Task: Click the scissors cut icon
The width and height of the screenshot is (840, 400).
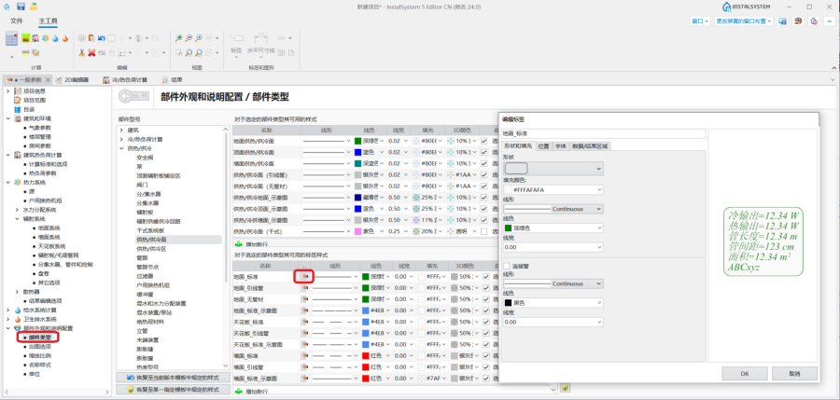Action: click(81, 52)
